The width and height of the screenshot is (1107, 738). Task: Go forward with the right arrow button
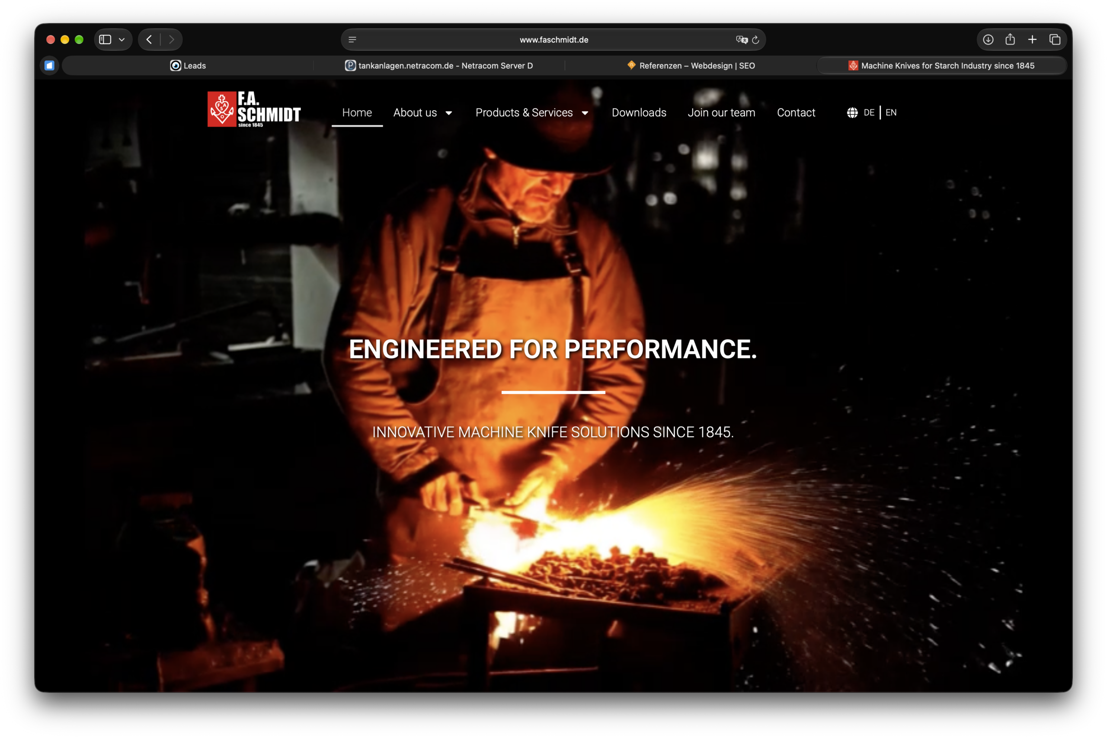click(x=172, y=39)
